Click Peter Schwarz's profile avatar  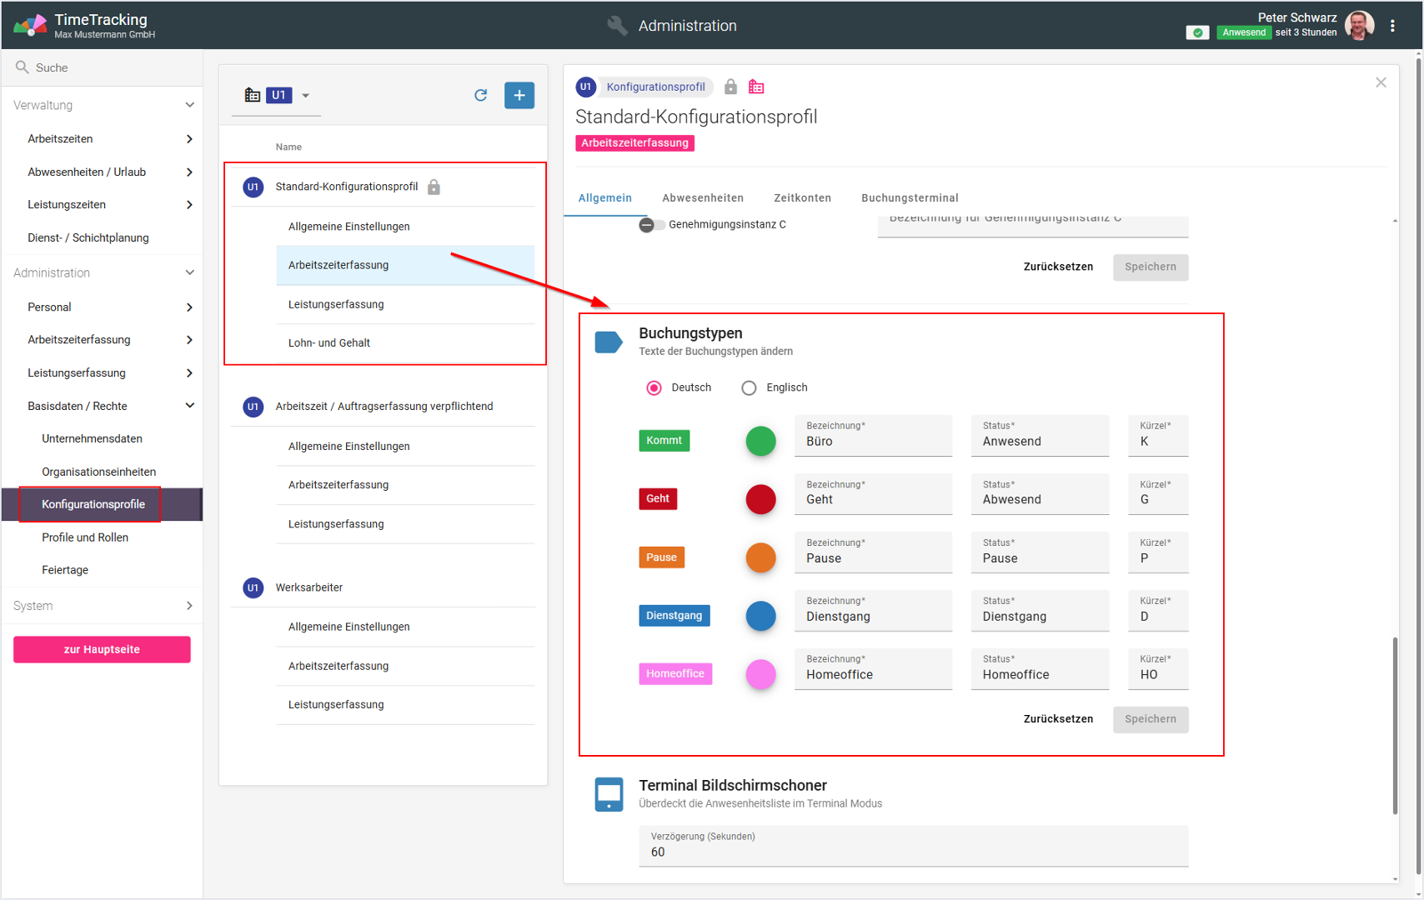coord(1360,26)
